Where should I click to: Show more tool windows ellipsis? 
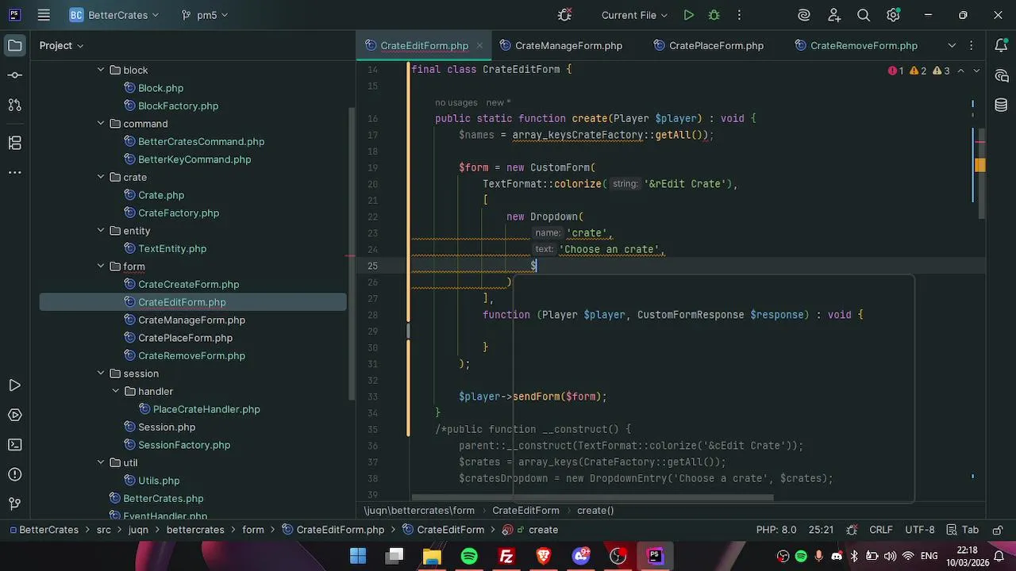coord(14,172)
